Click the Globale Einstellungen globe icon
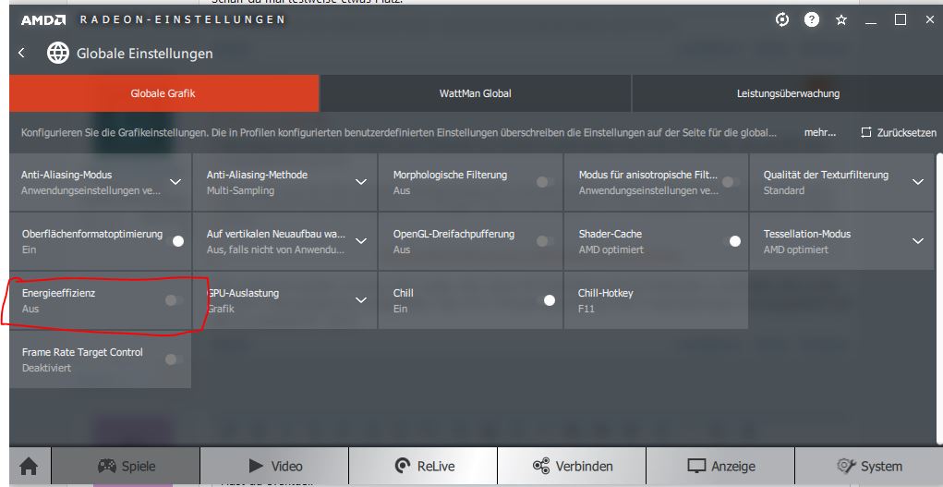943x487 pixels. click(x=58, y=53)
